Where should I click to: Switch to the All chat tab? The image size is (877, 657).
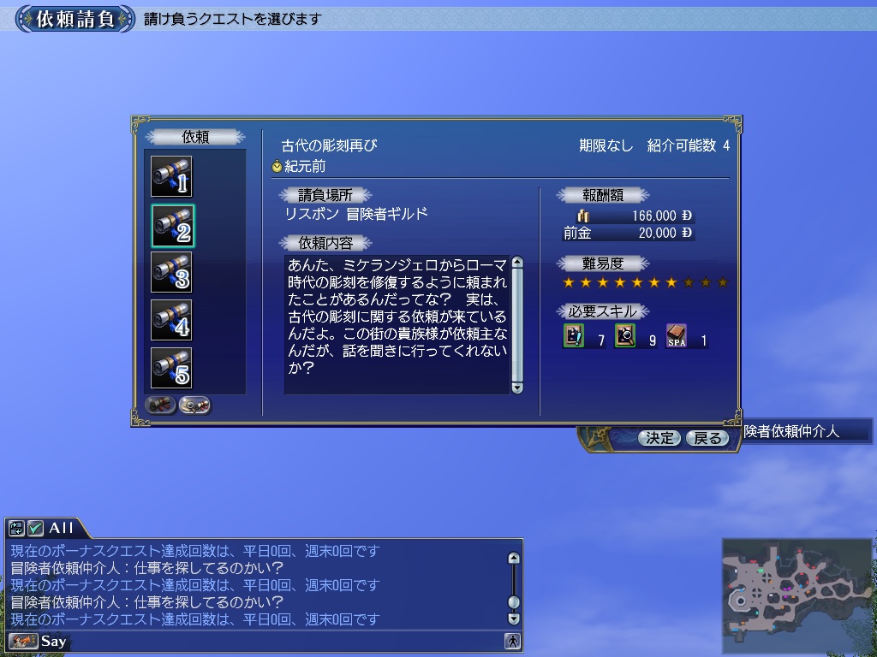[x=62, y=529]
